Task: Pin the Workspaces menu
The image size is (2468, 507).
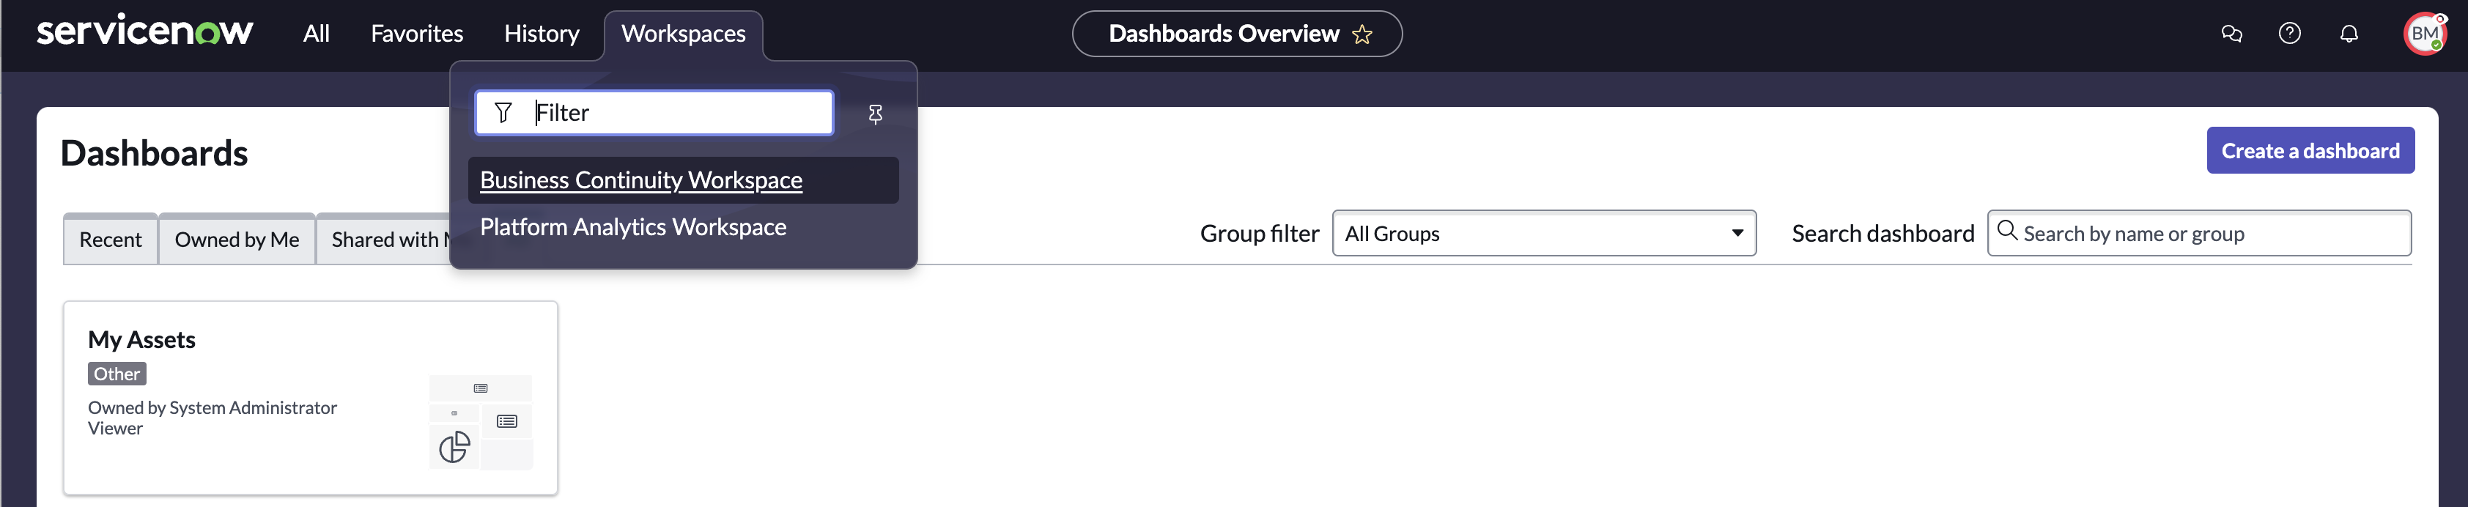Action: (x=875, y=114)
